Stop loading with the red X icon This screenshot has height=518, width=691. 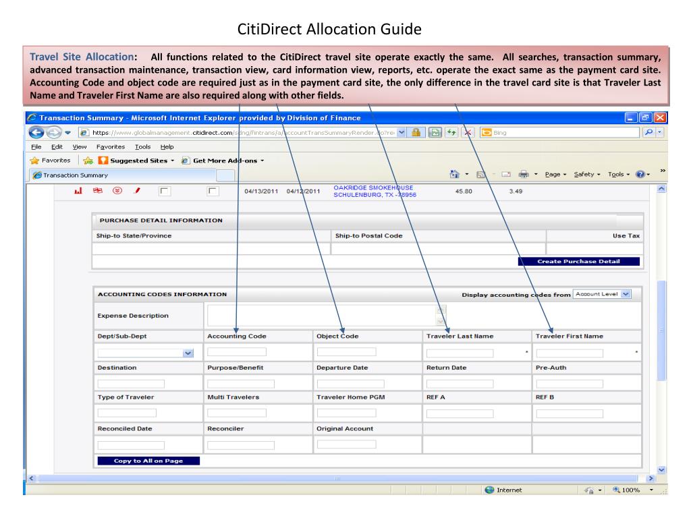click(x=468, y=132)
